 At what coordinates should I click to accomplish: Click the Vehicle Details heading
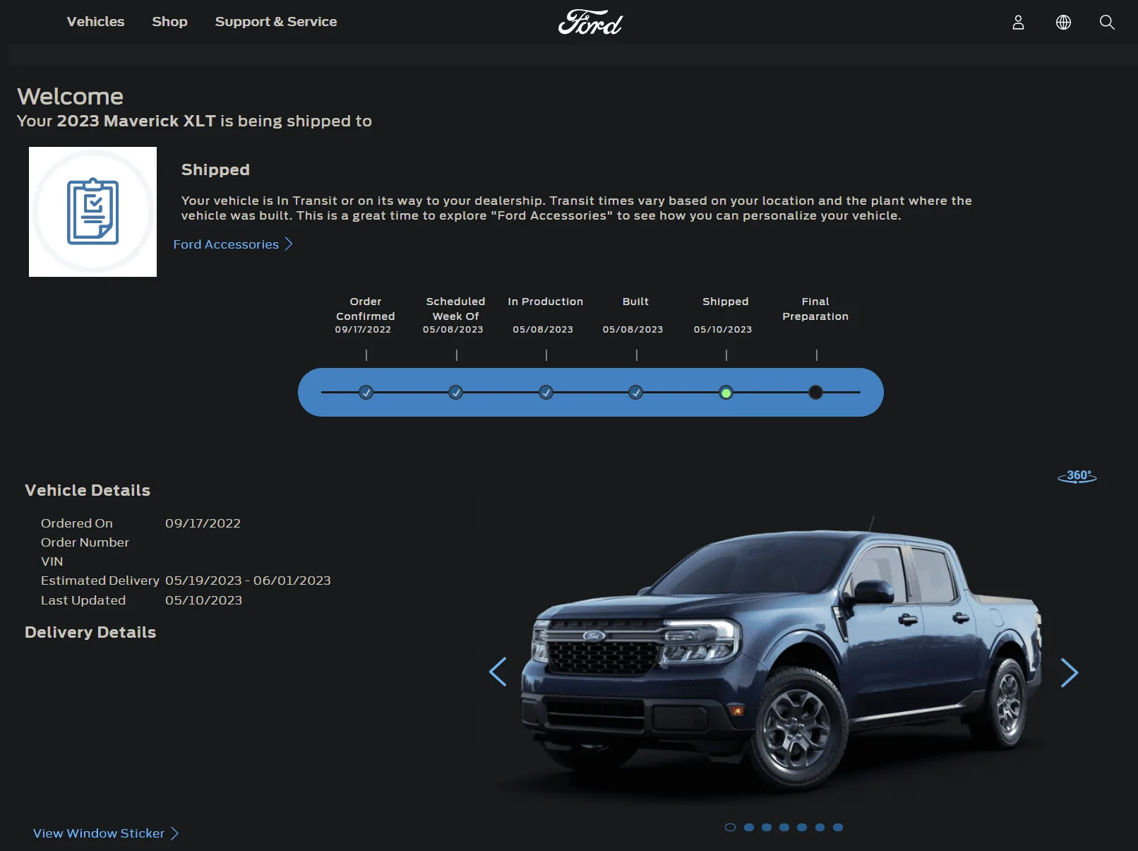tap(88, 490)
